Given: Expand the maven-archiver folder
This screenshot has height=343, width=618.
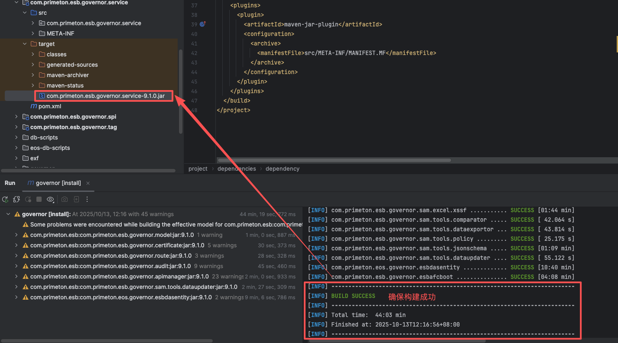Looking at the screenshot, I should 33,75.
